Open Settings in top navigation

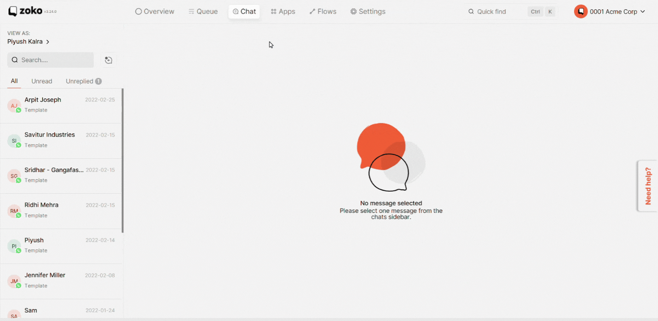pos(368,11)
